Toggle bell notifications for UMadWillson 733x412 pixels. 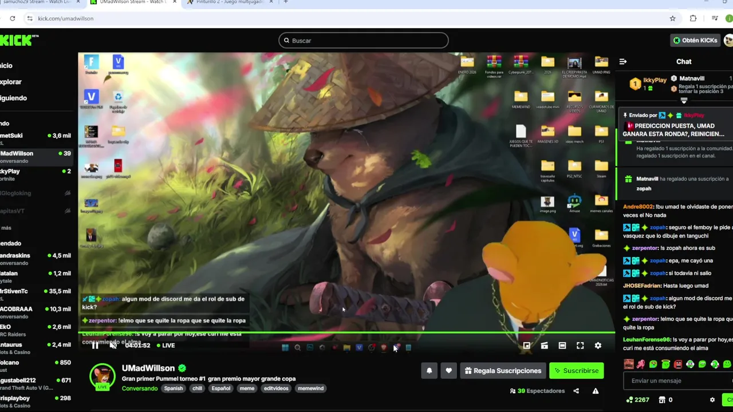click(429, 371)
